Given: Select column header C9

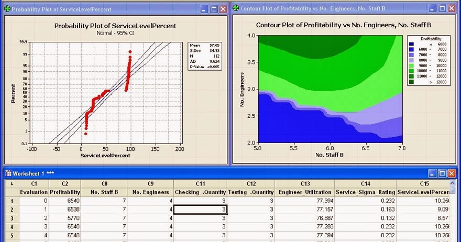Looking at the screenshot, I should point(150,184).
